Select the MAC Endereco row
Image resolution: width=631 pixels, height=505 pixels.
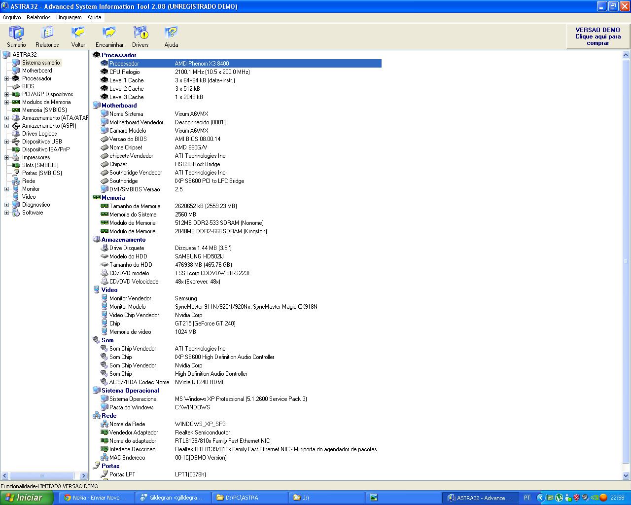[241, 458]
